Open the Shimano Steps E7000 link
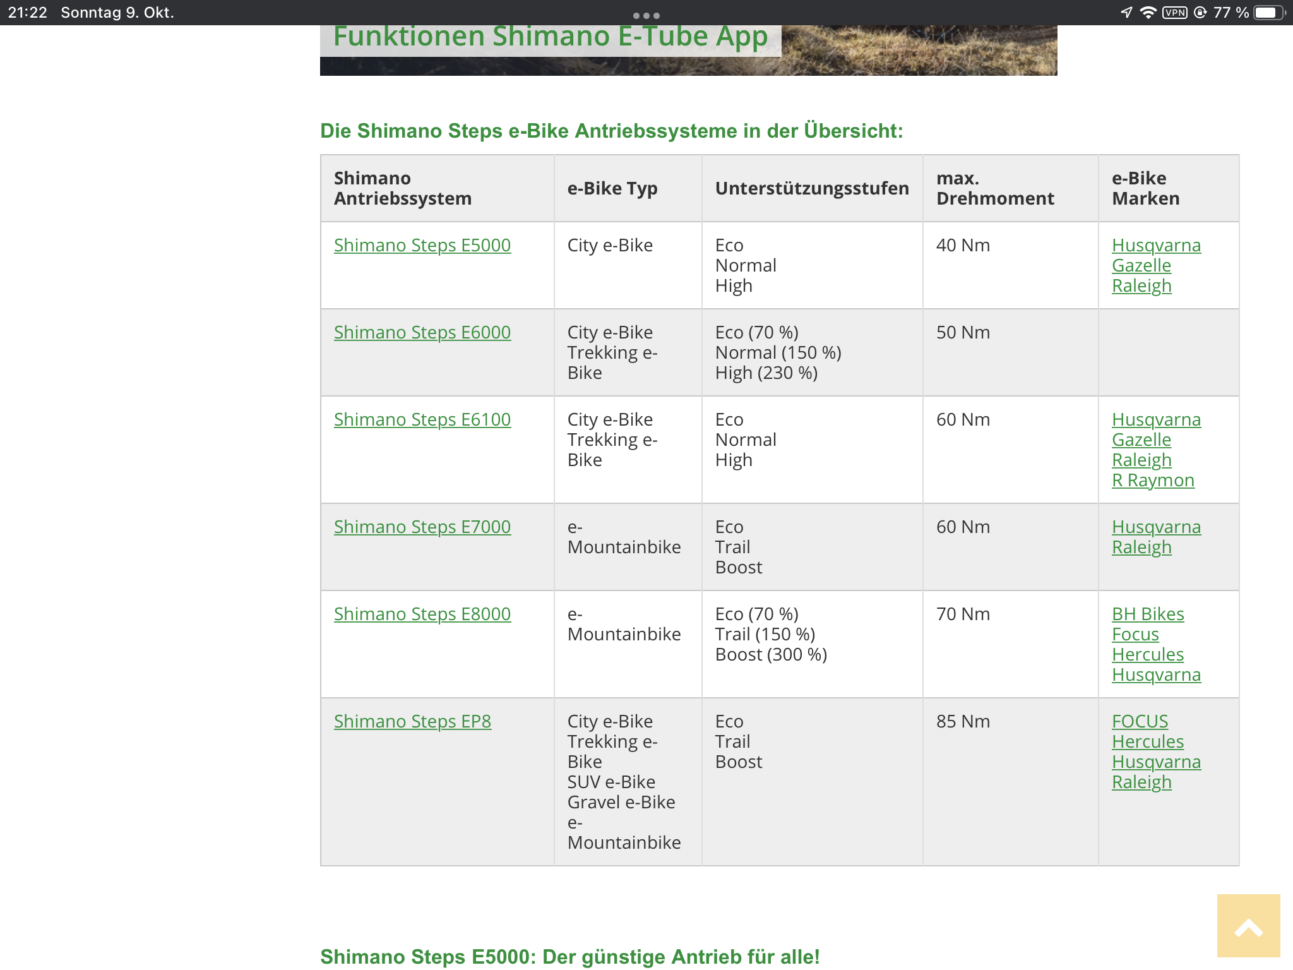 422,527
